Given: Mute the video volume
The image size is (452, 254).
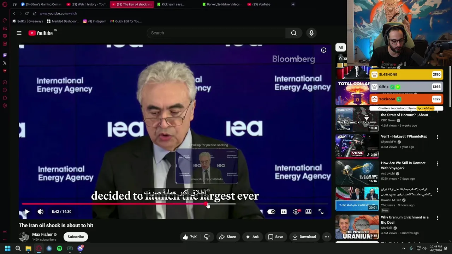Looking at the screenshot, I should coord(41,212).
